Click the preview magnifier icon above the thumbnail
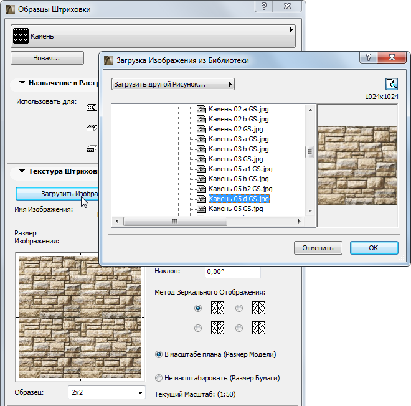This screenshot has height=406, width=411. [x=392, y=84]
